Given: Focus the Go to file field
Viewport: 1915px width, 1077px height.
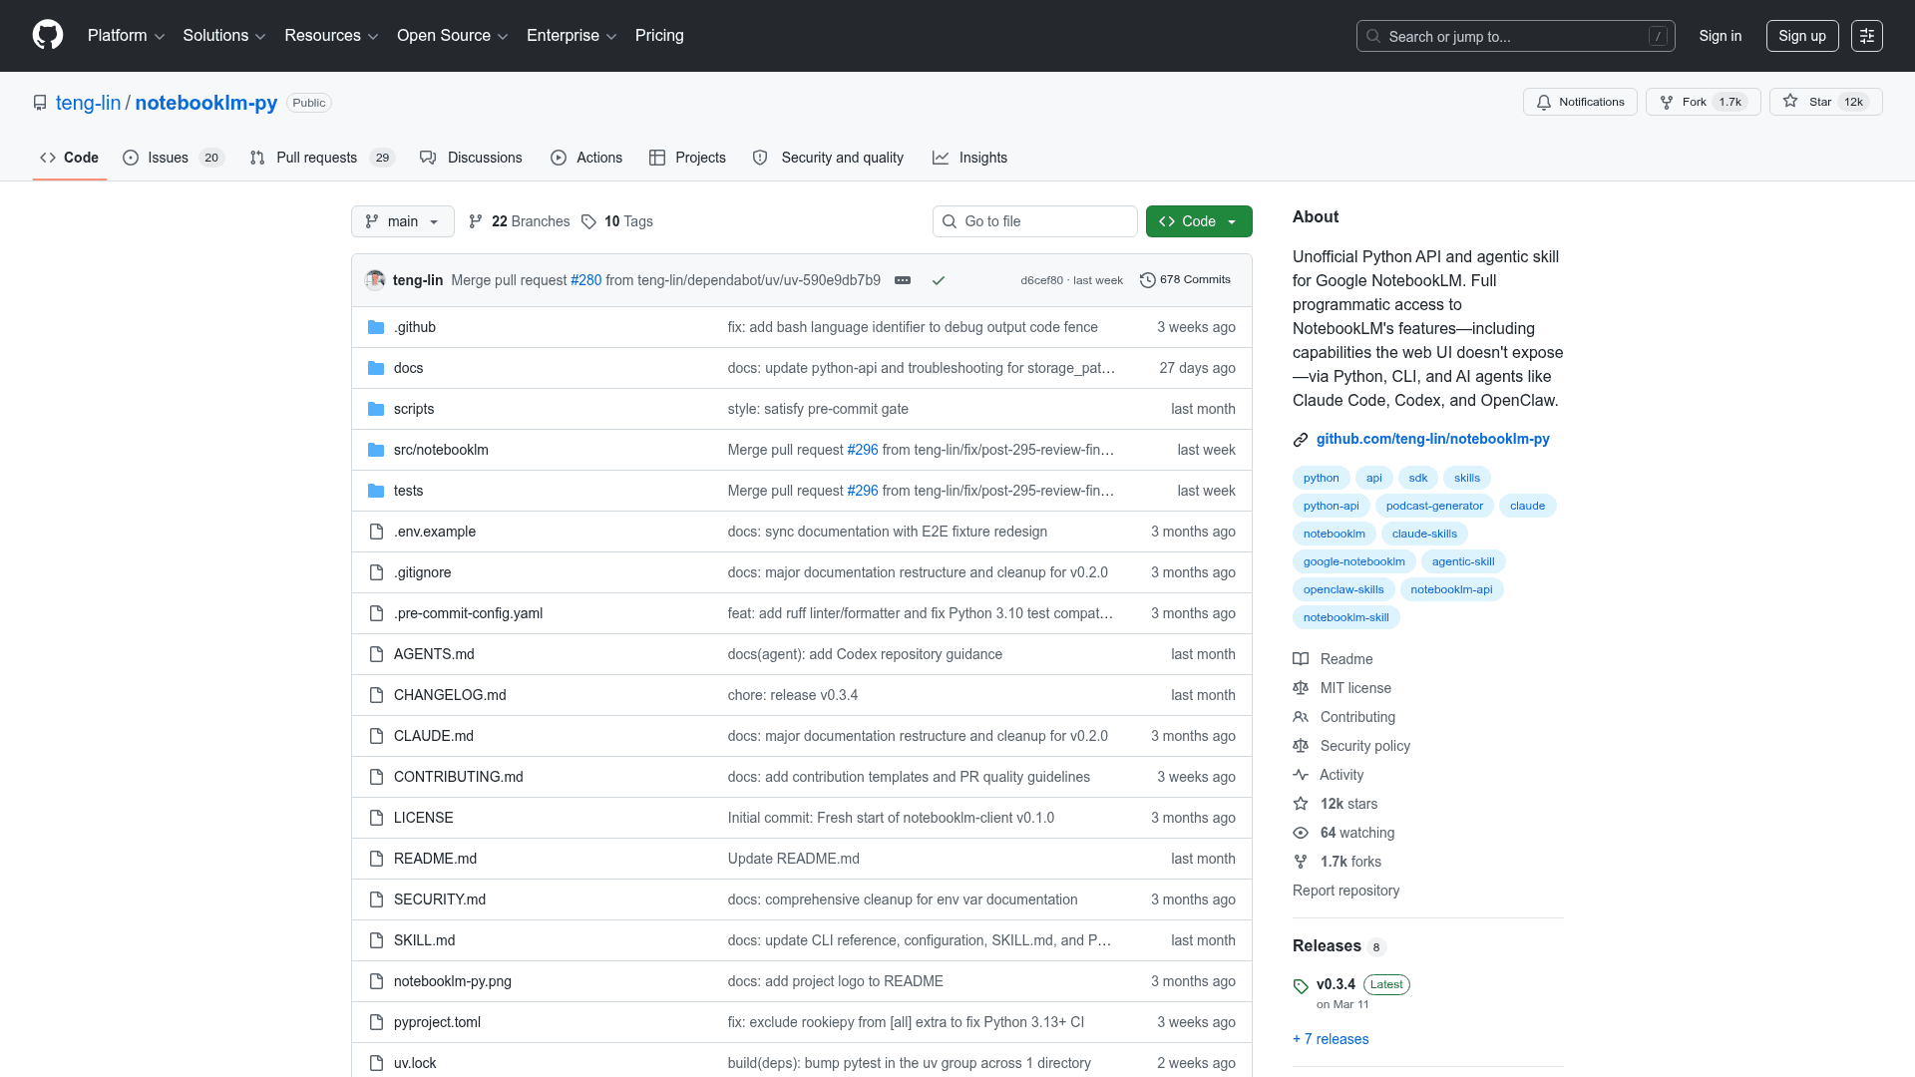Looking at the screenshot, I should [x=1035, y=221].
